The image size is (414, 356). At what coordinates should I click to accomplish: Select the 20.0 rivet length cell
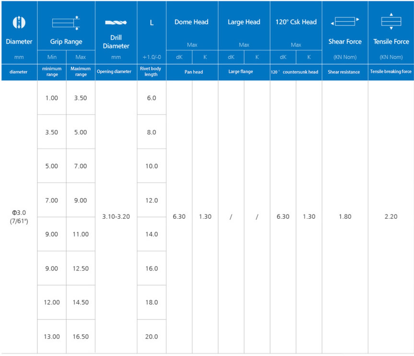pyautogui.click(x=152, y=337)
